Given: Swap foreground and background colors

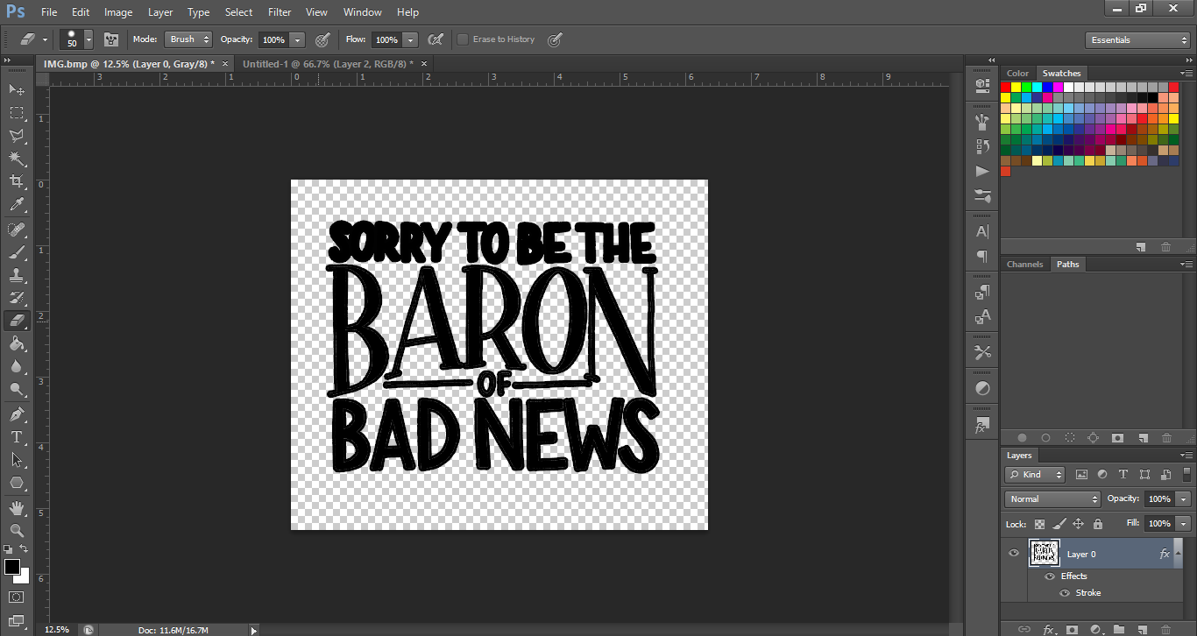Looking at the screenshot, I should click(25, 548).
